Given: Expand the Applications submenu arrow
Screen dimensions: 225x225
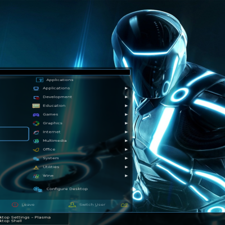Looking at the screenshot, I should (x=126, y=88).
